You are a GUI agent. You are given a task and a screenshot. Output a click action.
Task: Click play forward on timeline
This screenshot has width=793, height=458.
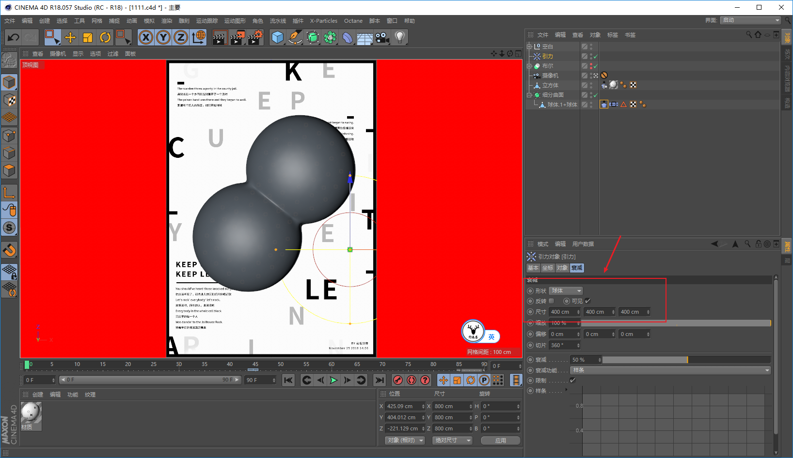click(x=333, y=380)
